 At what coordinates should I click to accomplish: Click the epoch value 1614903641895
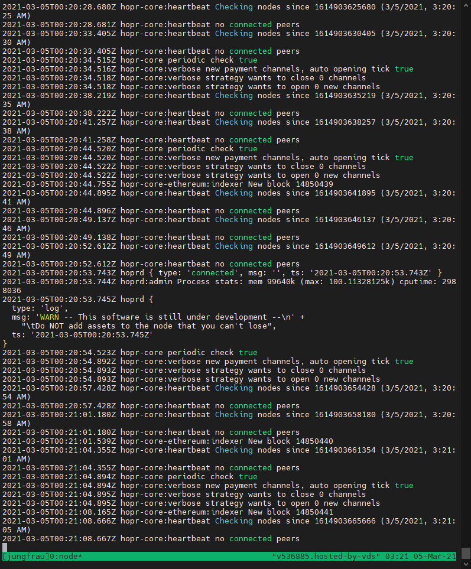pos(345,193)
